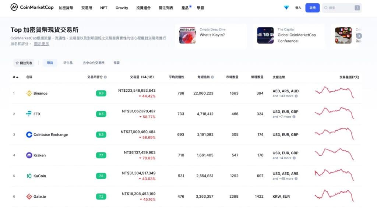Click next arrow on article carousel

pyautogui.click(x=359, y=36)
